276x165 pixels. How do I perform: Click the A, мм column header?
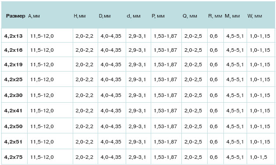[x=34, y=16]
